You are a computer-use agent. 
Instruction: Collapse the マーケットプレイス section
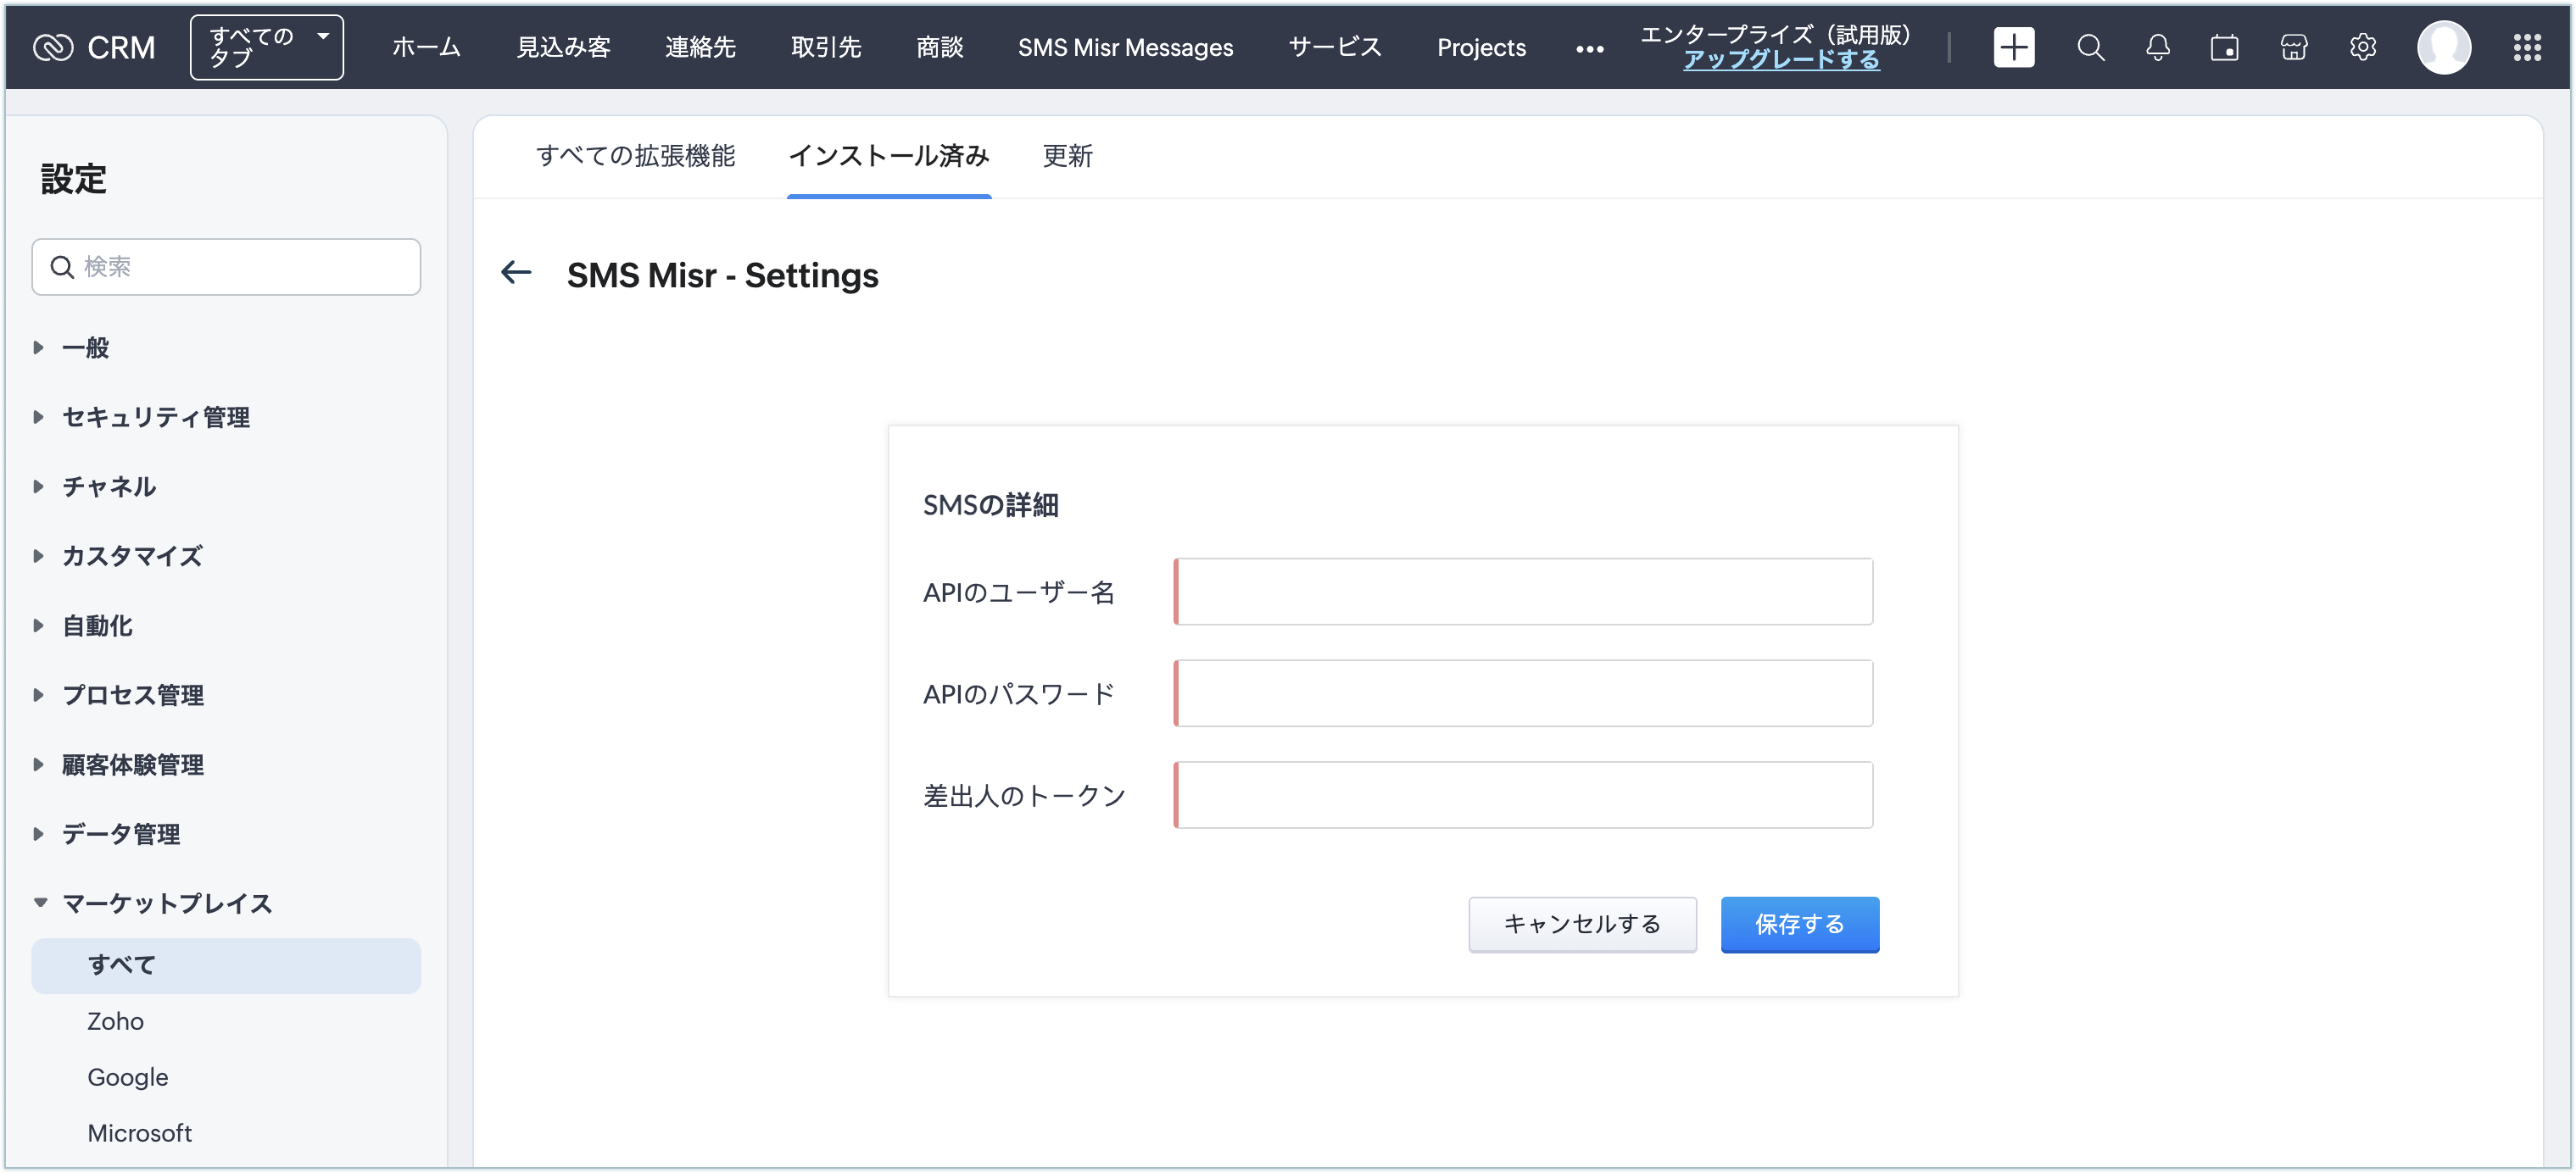pyautogui.click(x=166, y=903)
